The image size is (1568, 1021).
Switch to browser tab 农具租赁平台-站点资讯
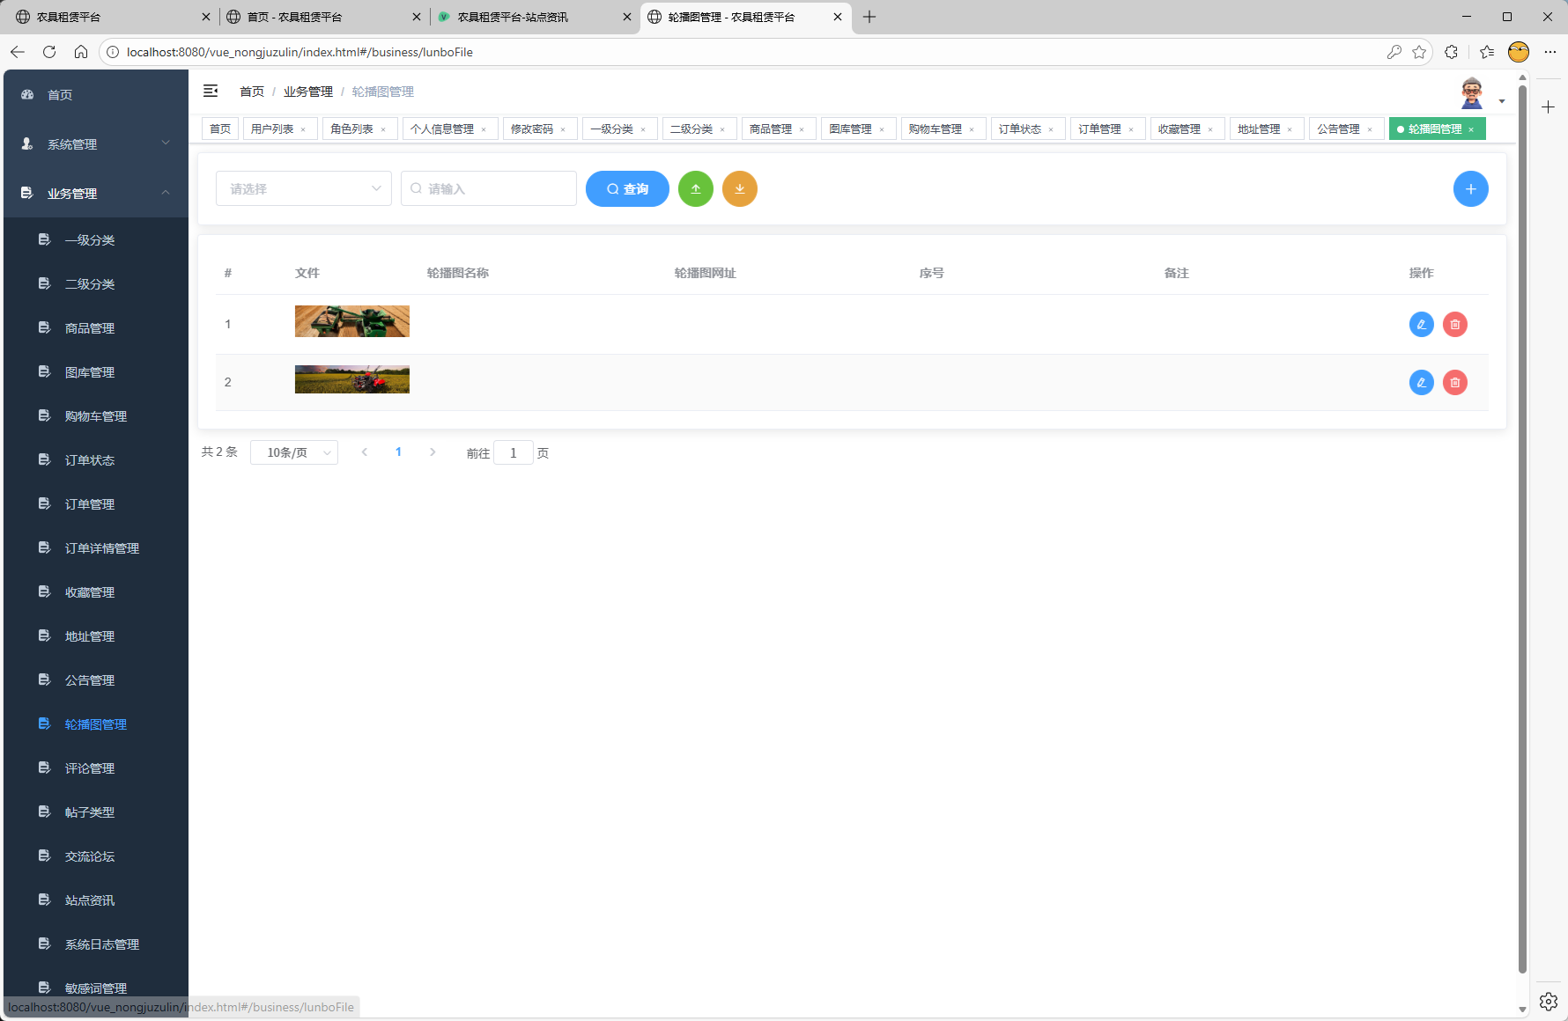tap(535, 17)
